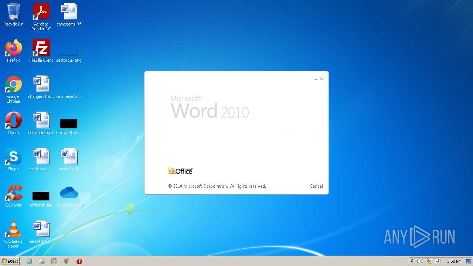Select the VLC media player shortcut

pos(13,234)
